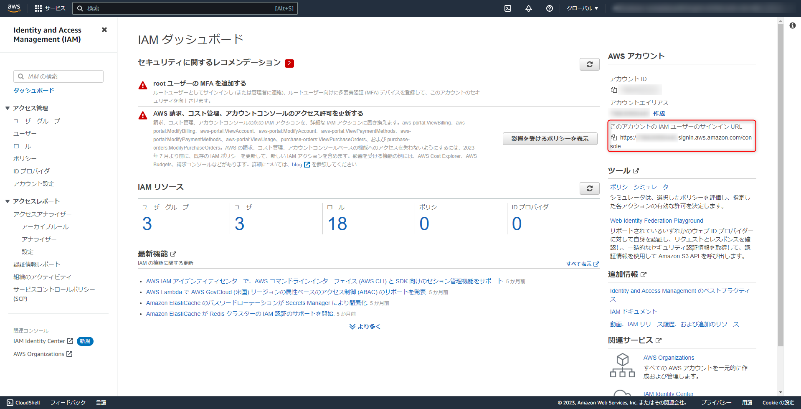
Task: Open the 言語 menu in the footer
Action: coord(101,402)
